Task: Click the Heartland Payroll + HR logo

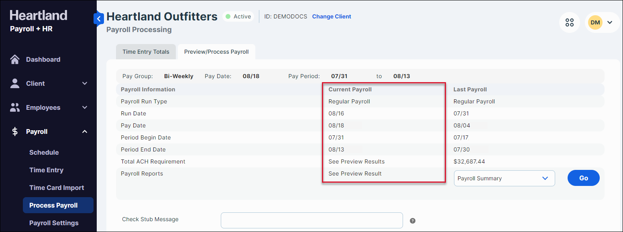Action: click(x=39, y=21)
